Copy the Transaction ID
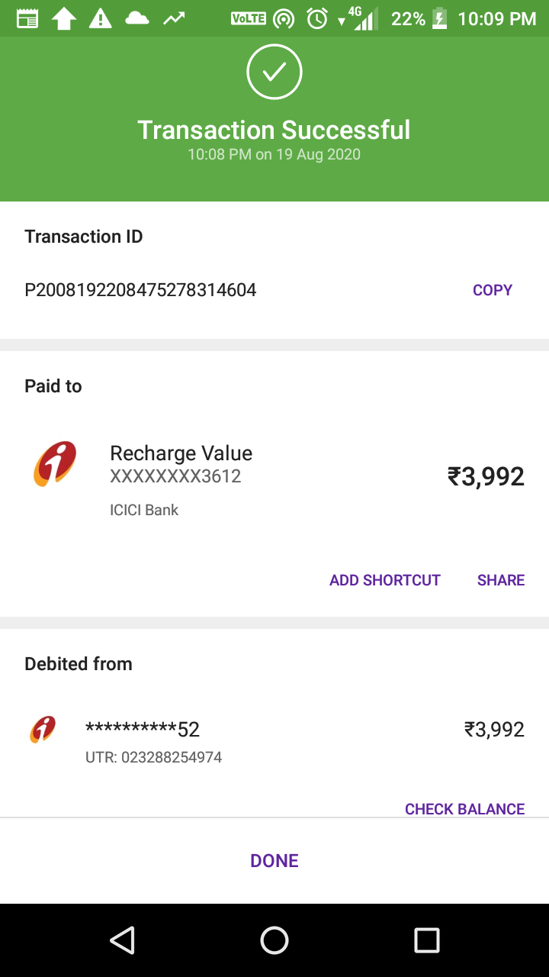Screen dimensions: 549x977 tap(492, 290)
